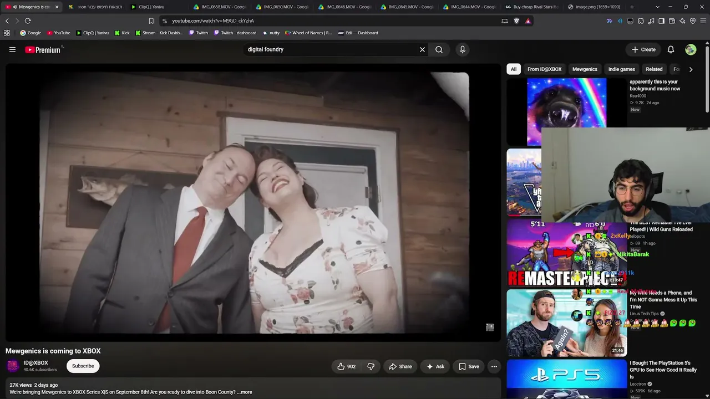
Task: Open the Wheel of Names bookmark
Action: coord(308,33)
